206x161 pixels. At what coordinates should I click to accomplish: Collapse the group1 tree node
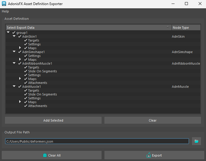(8, 32)
